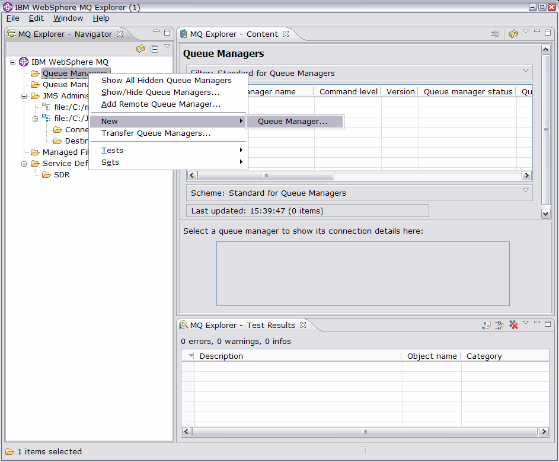Screen dimensions: 559x462
Task: Open the Scheme dropdown arrow
Action: click(525, 190)
